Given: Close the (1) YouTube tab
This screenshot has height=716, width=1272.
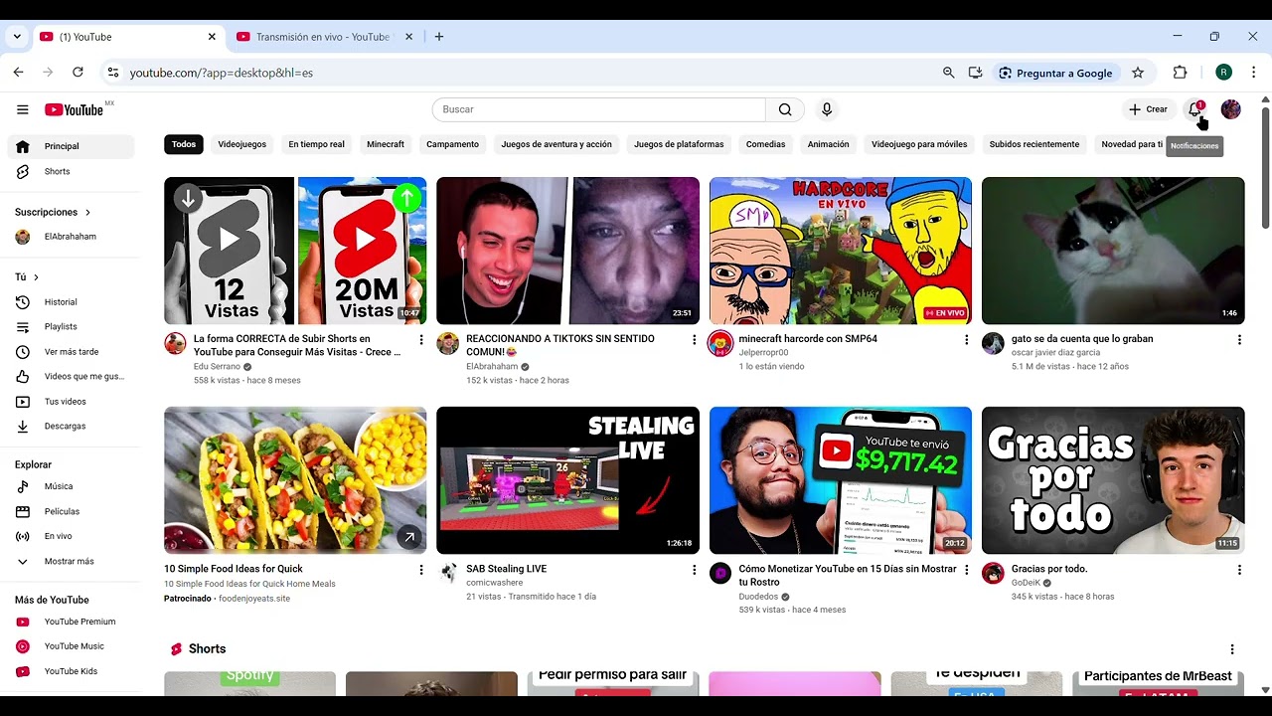Looking at the screenshot, I should click(x=212, y=37).
